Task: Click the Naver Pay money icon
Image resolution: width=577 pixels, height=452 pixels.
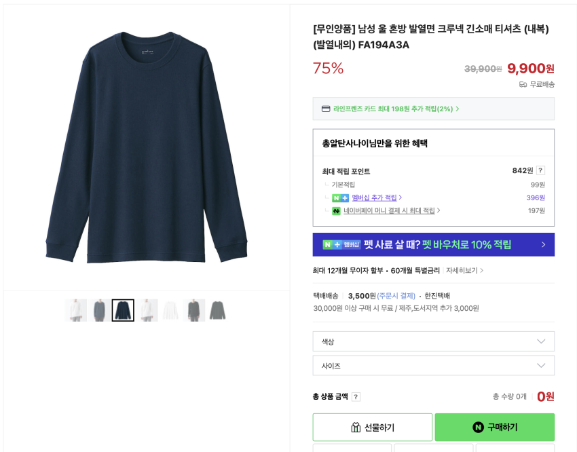Action: coord(336,211)
